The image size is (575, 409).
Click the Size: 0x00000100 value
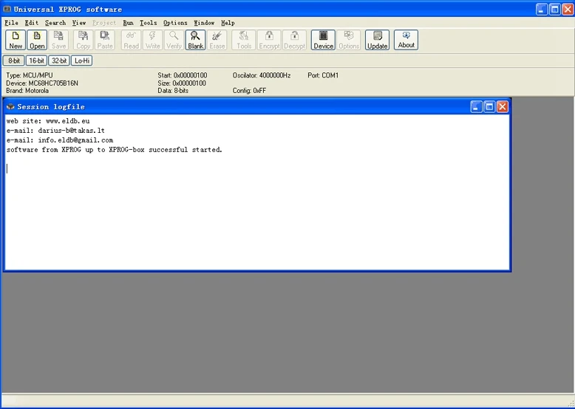tap(182, 83)
